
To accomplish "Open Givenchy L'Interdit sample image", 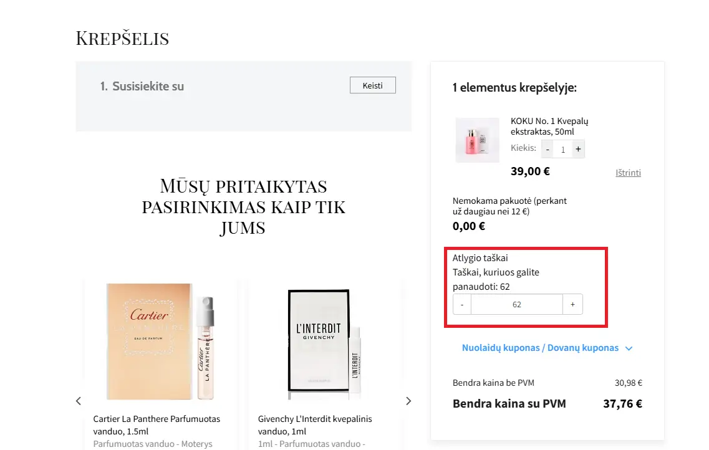I will click(x=325, y=341).
